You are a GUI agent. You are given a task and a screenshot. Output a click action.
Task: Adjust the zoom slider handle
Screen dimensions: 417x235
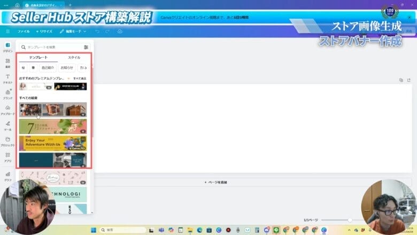tap(350, 220)
